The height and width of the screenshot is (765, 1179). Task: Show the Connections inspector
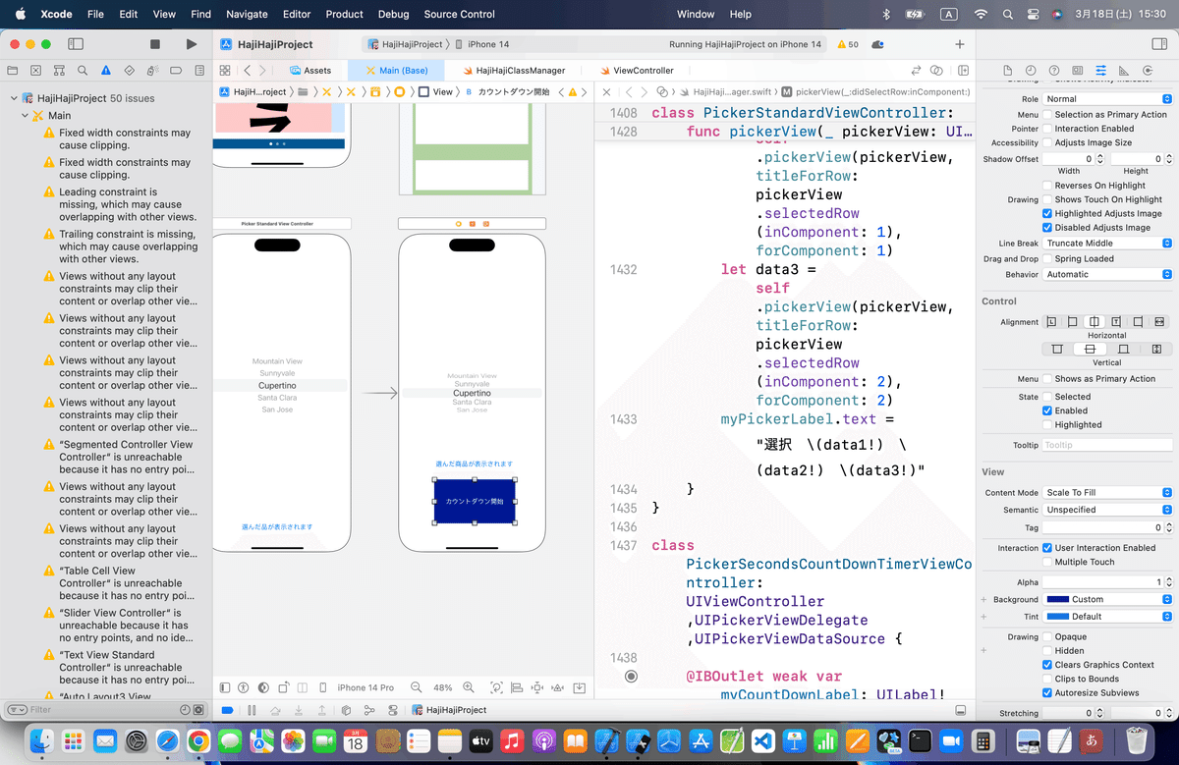click(x=1147, y=71)
